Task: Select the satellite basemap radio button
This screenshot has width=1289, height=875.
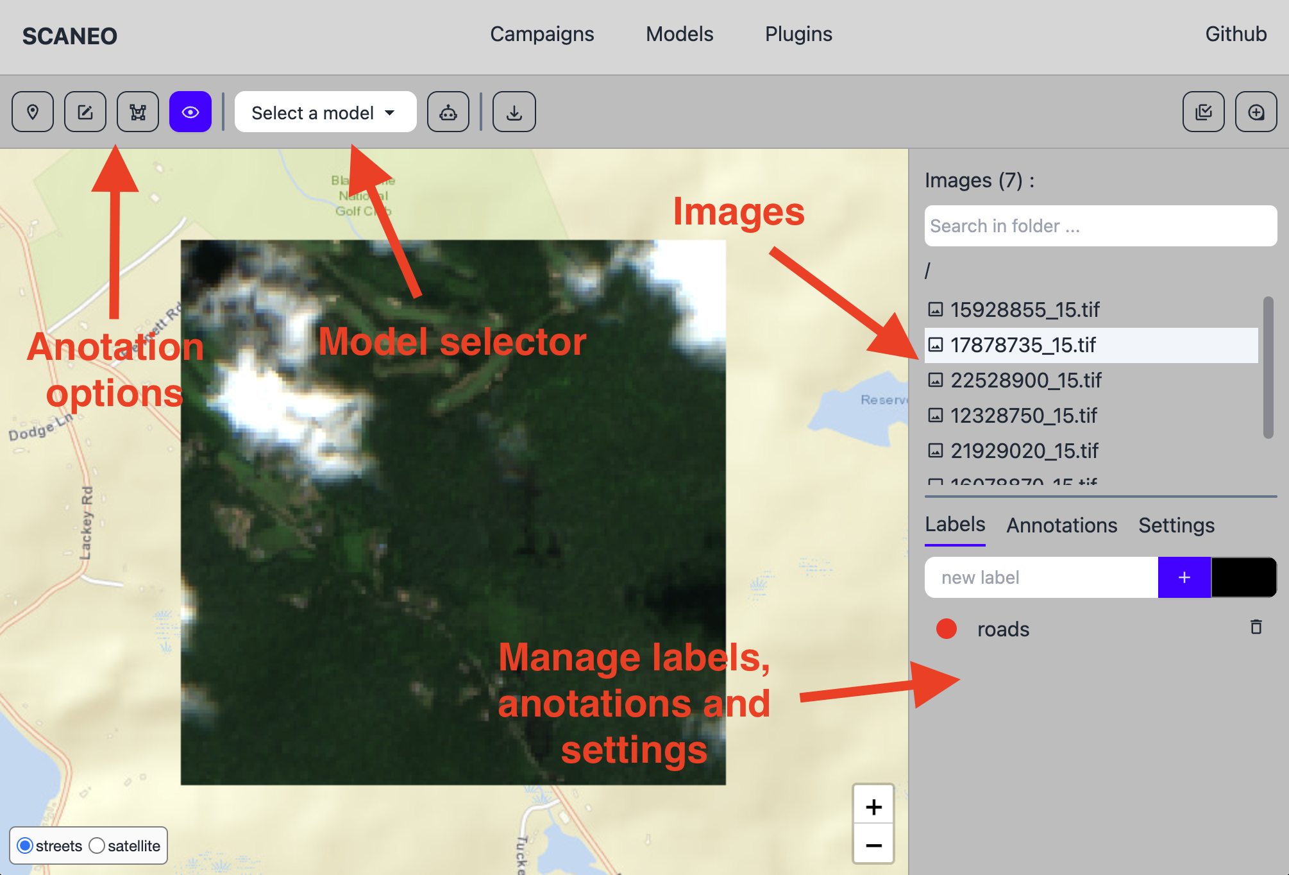Action: [x=97, y=845]
